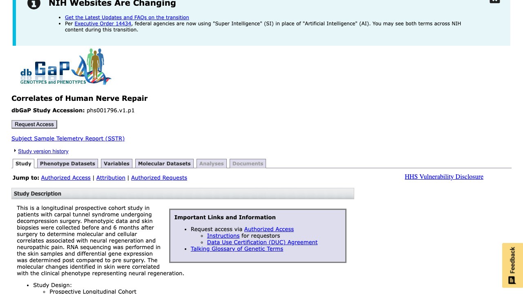Click the Request Access button
This screenshot has height=294, width=523.
34,125
